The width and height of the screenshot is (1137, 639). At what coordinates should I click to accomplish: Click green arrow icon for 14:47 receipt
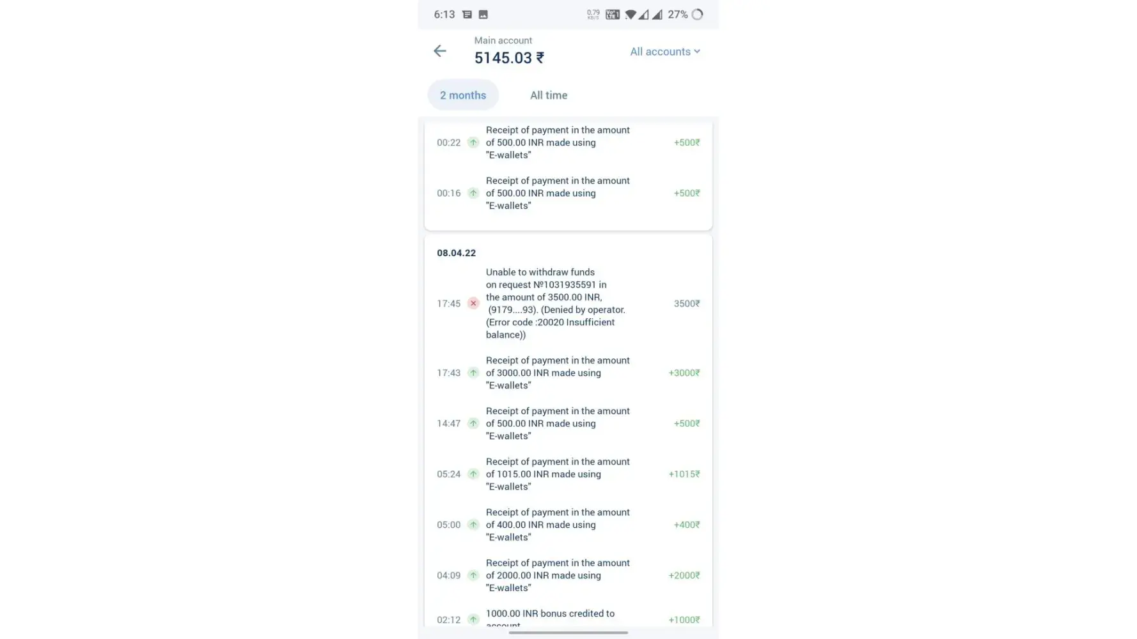pyautogui.click(x=473, y=424)
